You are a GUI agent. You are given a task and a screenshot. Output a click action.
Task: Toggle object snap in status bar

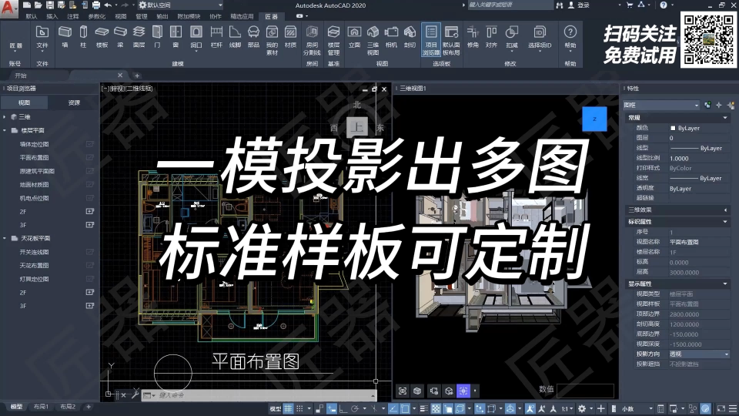click(x=405, y=408)
